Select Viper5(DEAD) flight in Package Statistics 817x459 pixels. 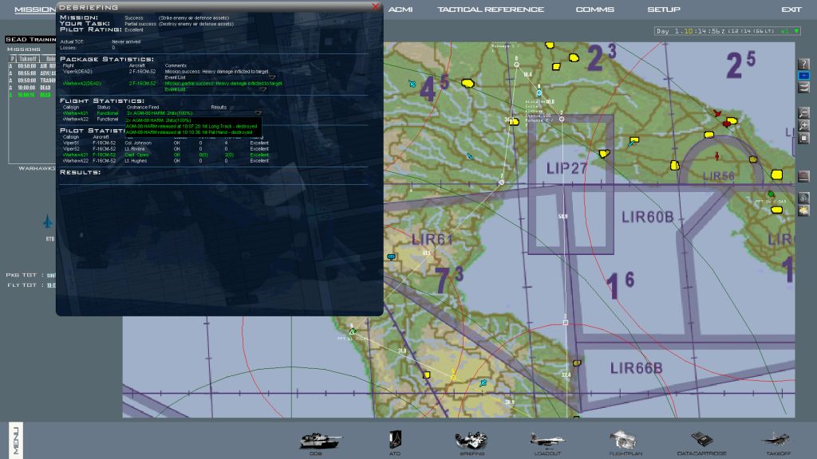[x=77, y=72]
